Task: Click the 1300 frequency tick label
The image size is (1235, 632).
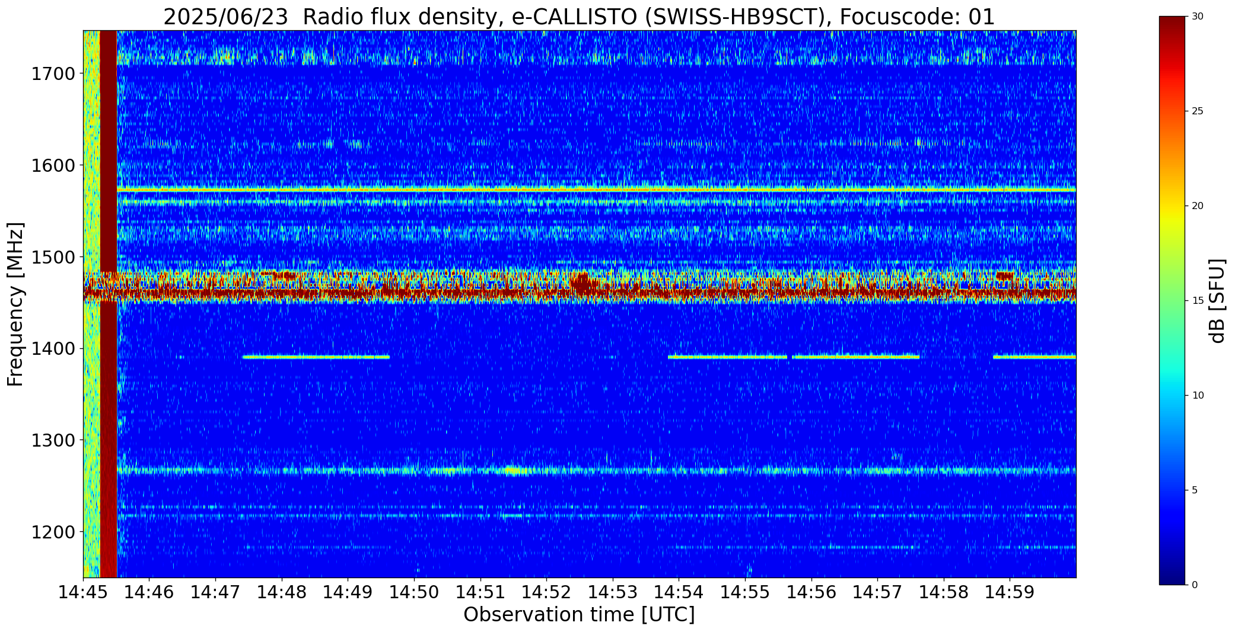Action: (x=53, y=440)
